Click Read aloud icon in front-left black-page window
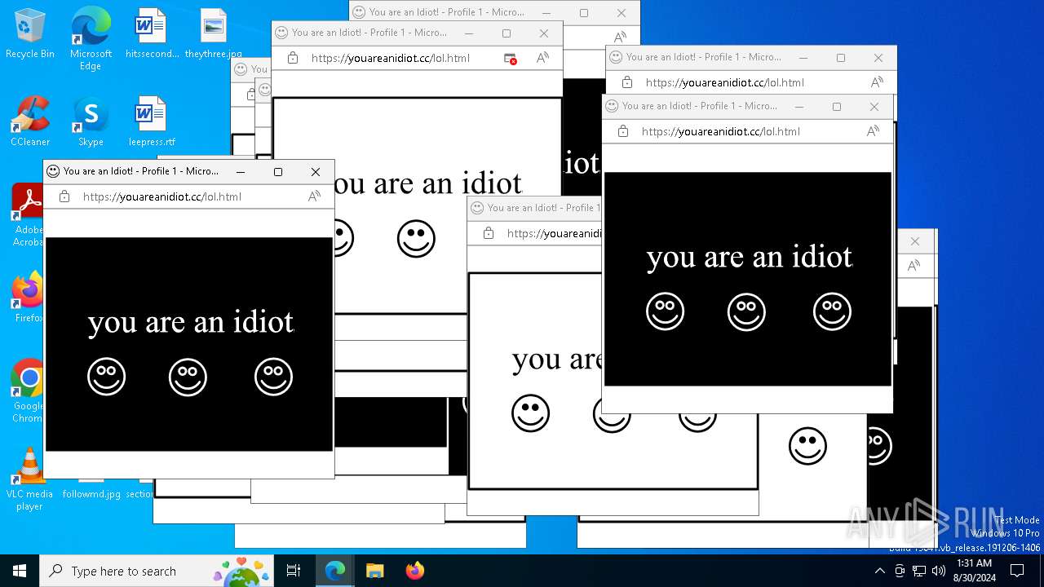Viewport: 1044px width, 587px height. click(314, 196)
